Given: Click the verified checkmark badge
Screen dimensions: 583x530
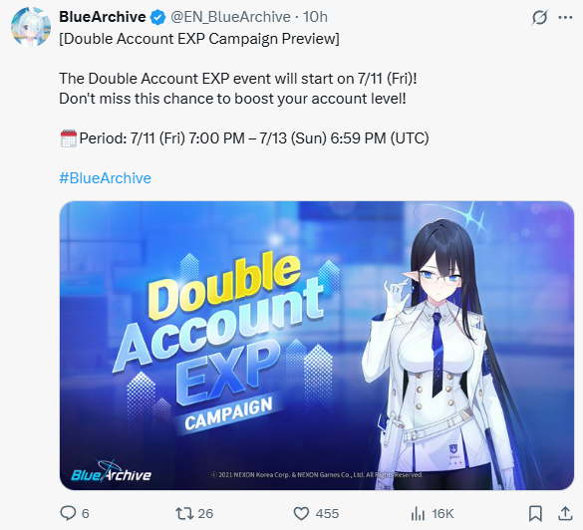Looking at the screenshot, I should click(158, 18).
